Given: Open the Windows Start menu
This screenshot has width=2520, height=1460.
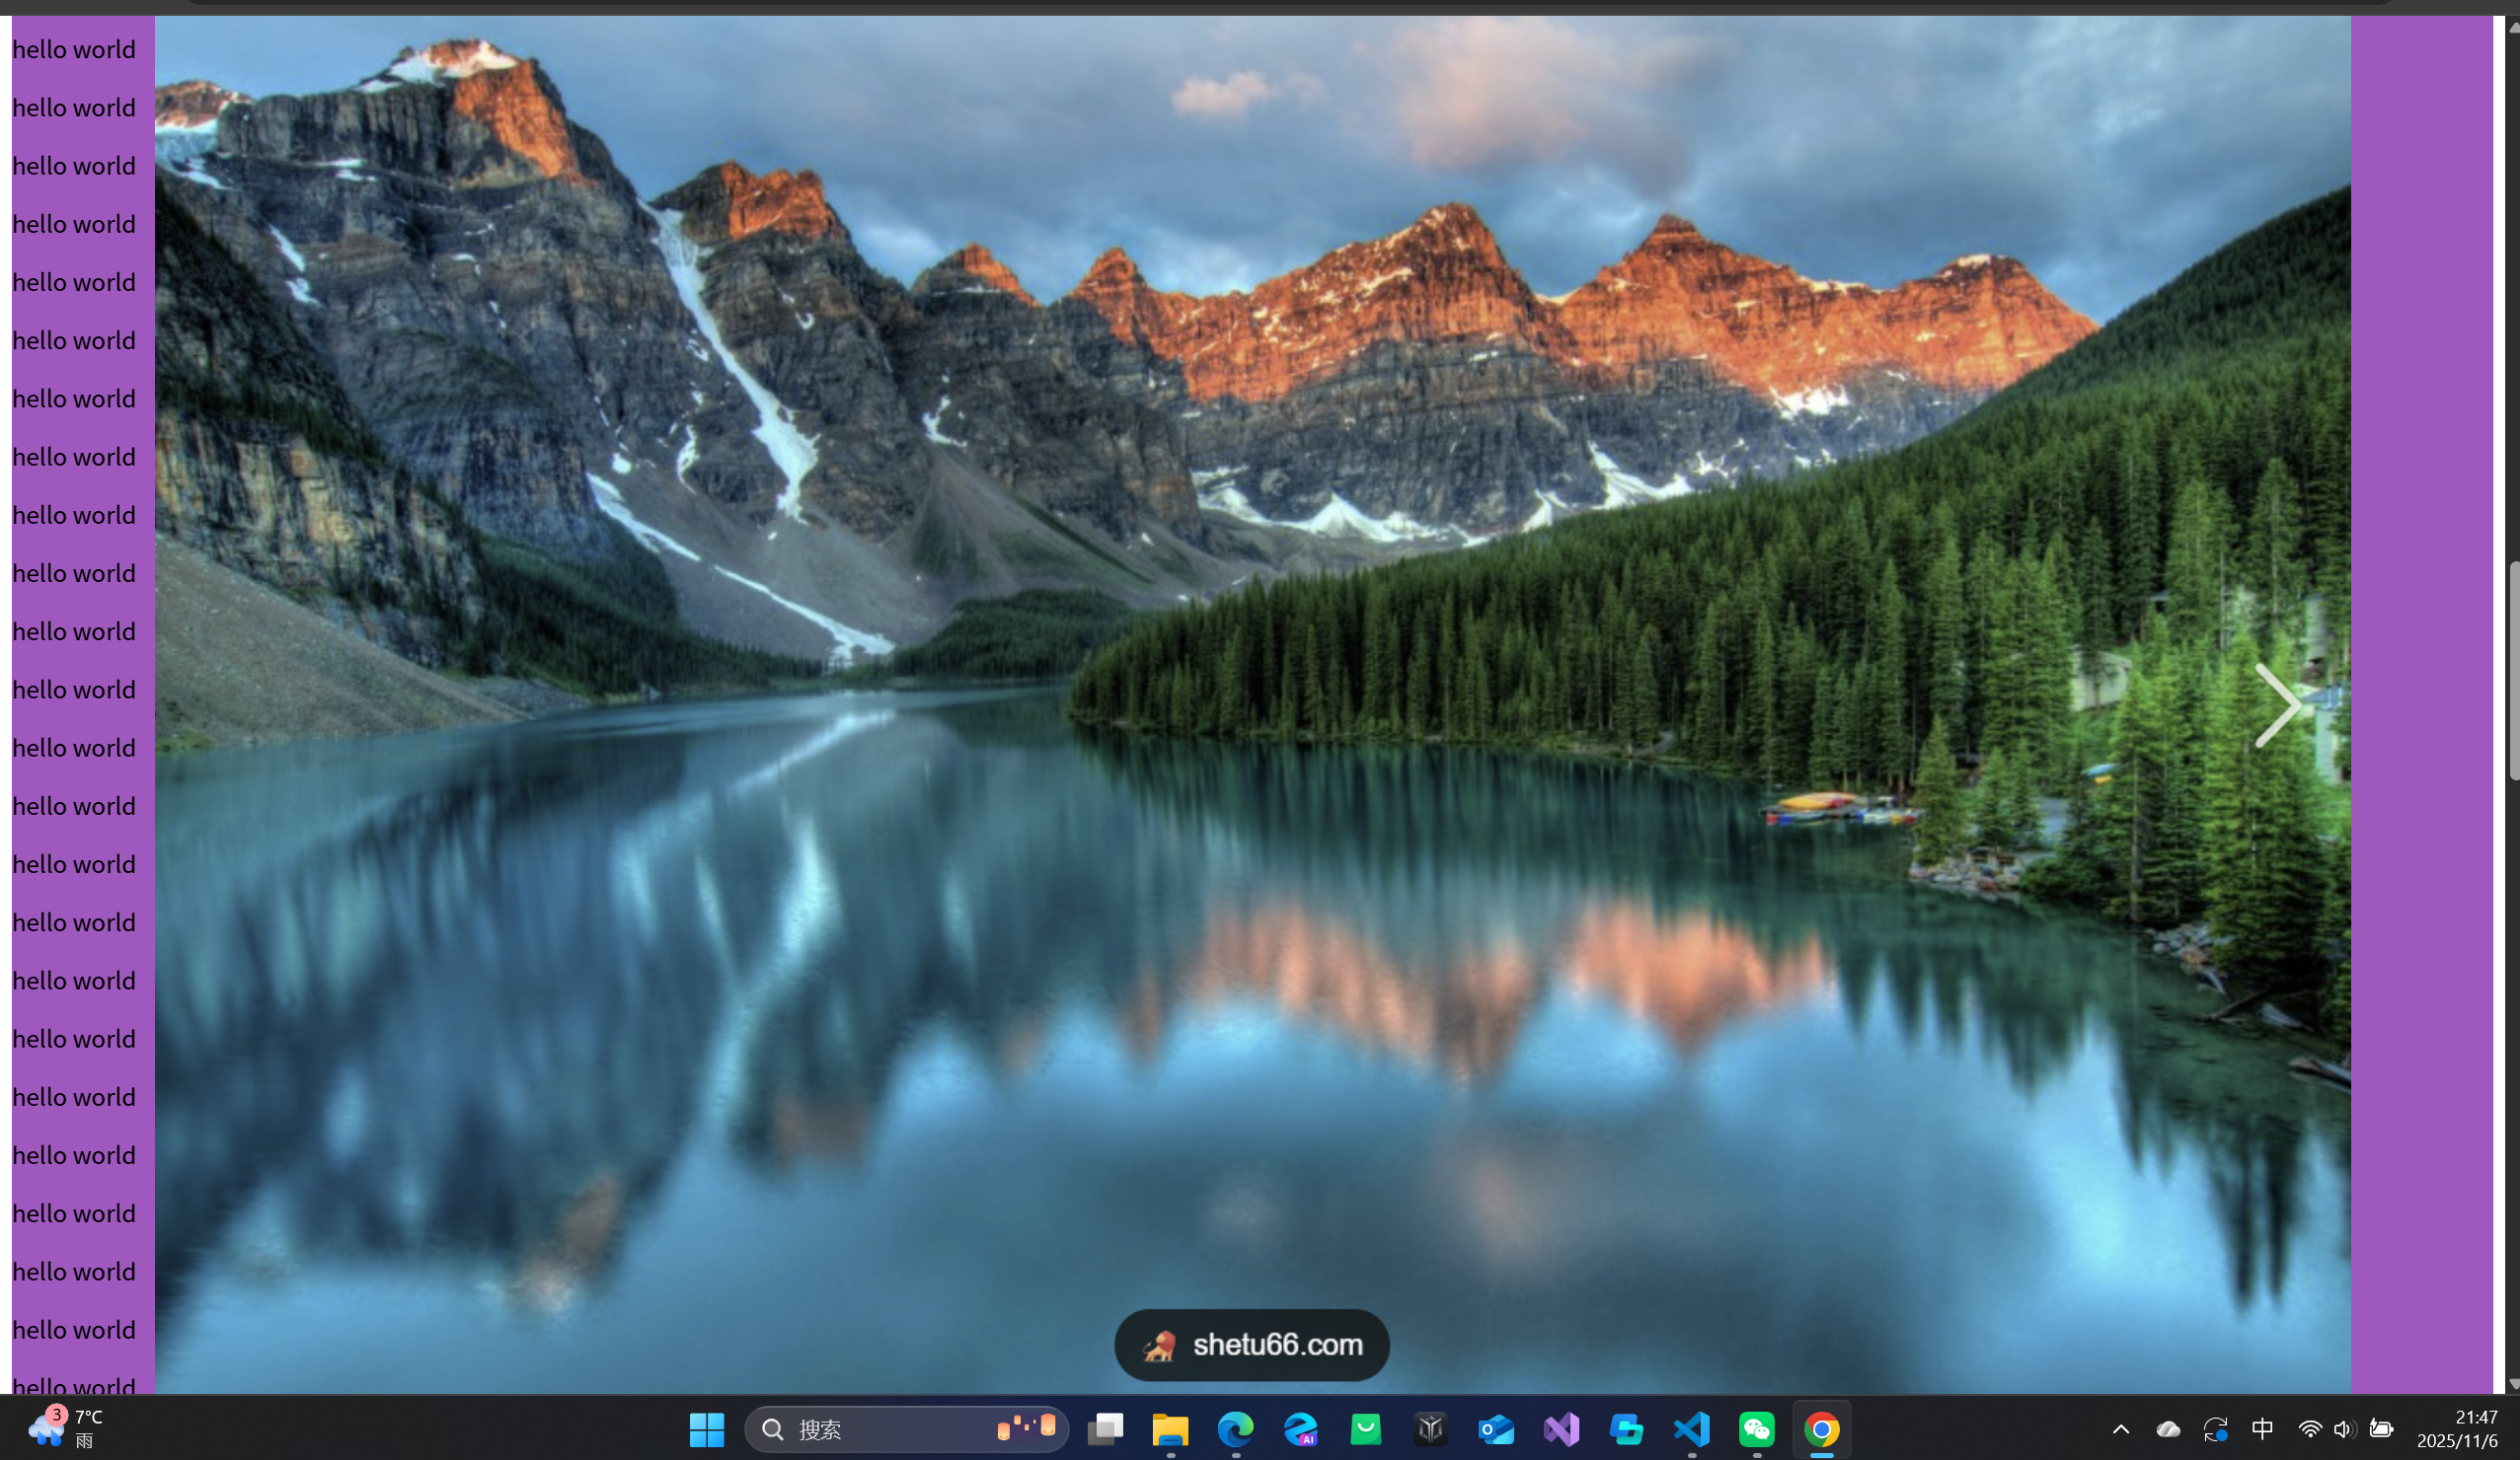Looking at the screenshot, I should (x=707, y=1429).
